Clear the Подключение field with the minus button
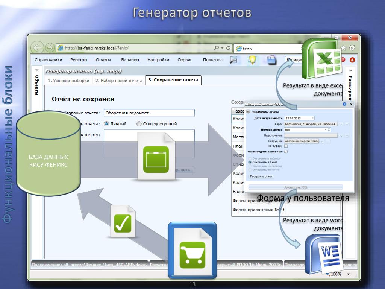The width and height of the screenshot is (385, 289). click(347, 135)
